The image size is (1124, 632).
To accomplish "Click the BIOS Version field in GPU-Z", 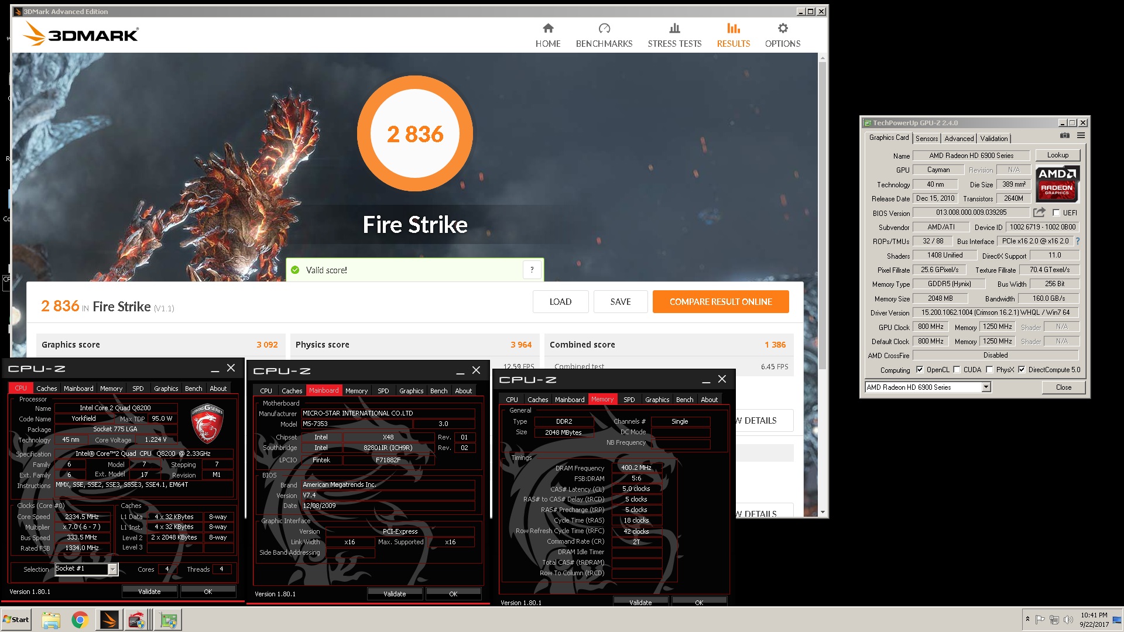I will (x=971, y=212).
